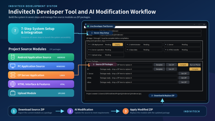Click Pending status of HTML transfer step
This screenshot has width=215, height=121.
click(x=185, y=50)
